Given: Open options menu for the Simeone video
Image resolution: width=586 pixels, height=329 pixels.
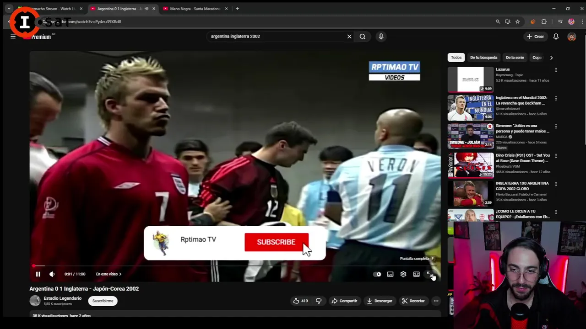Looking at the screenshot, I should pyautogui.click(x=556, y=127).
